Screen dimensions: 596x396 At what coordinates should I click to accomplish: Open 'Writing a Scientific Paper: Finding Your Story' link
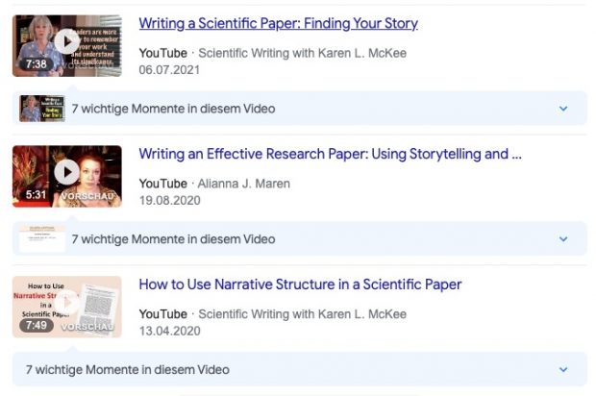coord(278,23)
